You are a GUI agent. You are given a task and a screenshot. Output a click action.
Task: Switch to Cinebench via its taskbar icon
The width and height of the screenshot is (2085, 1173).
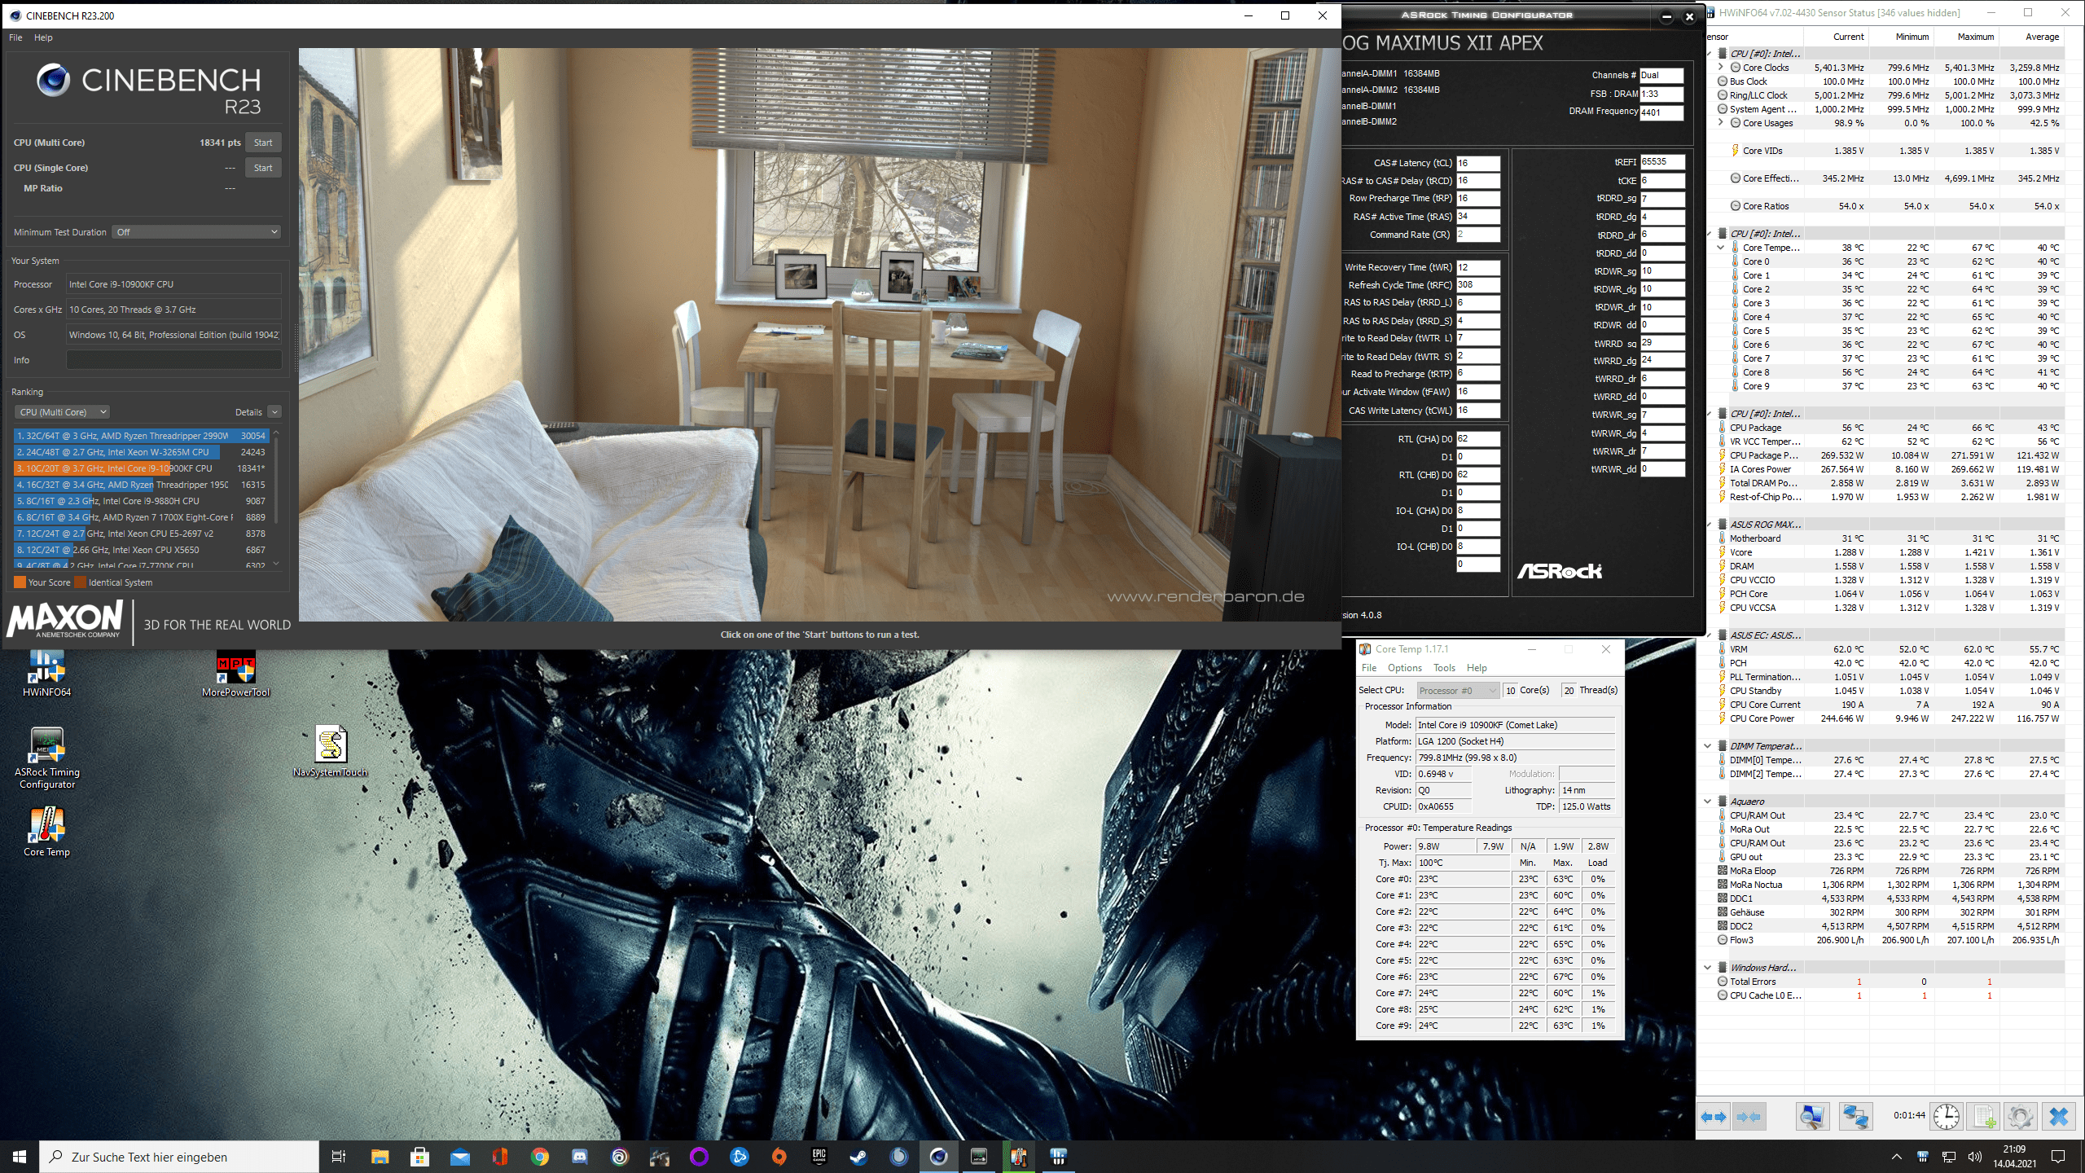point(938,1157)
